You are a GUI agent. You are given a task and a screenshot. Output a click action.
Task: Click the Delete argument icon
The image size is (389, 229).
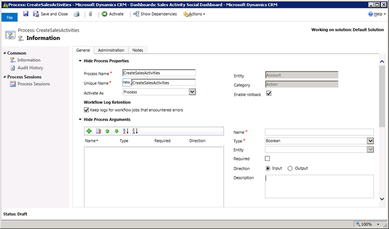pos(98,131)
